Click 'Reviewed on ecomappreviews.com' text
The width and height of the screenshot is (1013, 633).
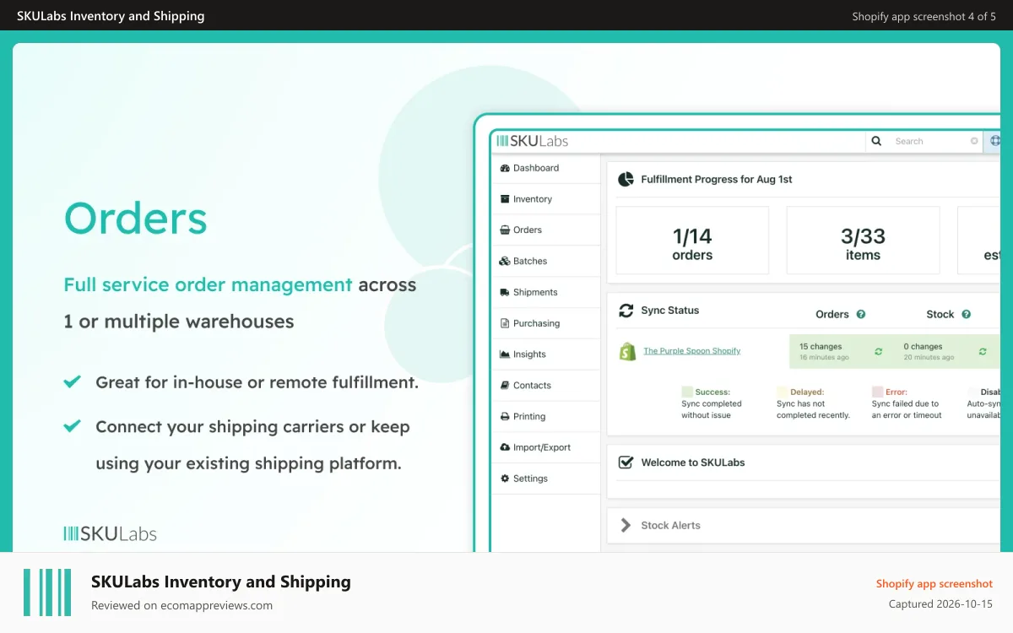(x=181, y=605)
